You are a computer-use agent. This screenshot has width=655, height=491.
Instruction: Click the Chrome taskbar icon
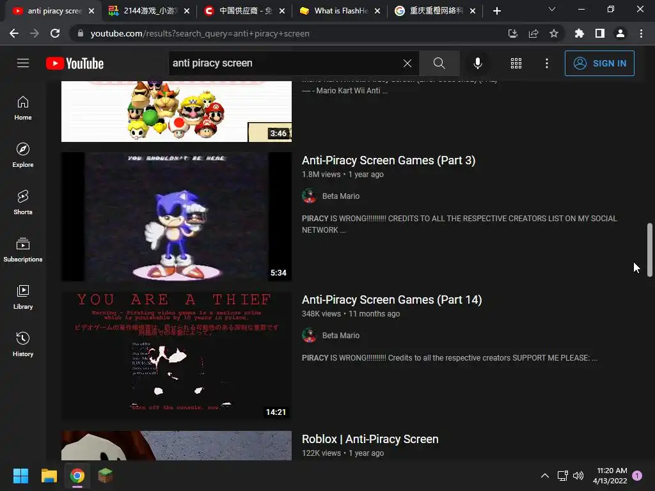click(x=77, y=476)
